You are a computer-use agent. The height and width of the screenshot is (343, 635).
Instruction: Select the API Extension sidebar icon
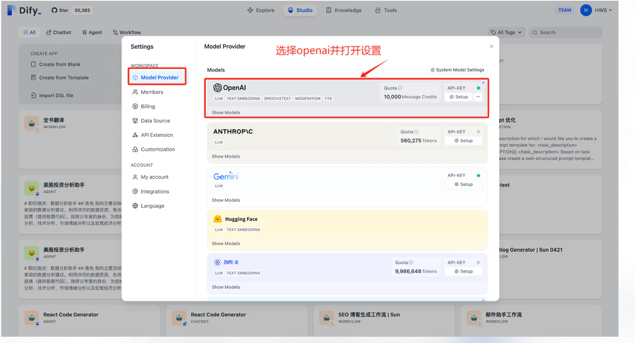[x=135, y=134]
